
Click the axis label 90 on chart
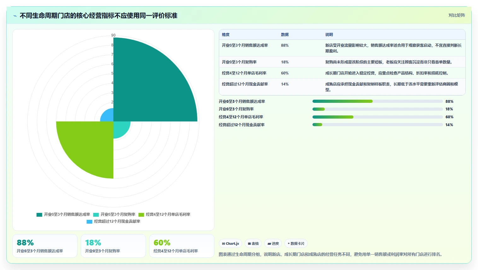(113, 35)
